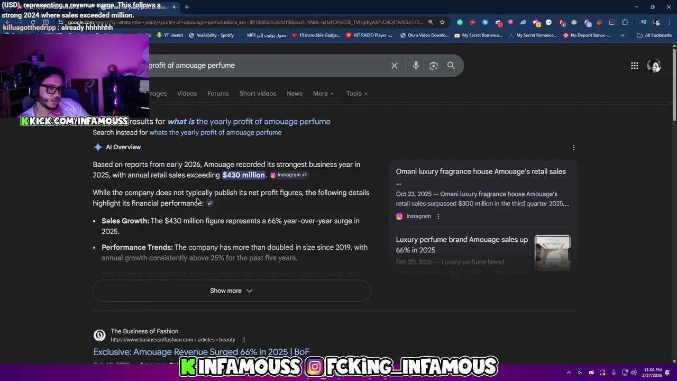Click the microphone icon in the system tray
677x381 pixels.
pyautogui.click(x=614, y=373)
